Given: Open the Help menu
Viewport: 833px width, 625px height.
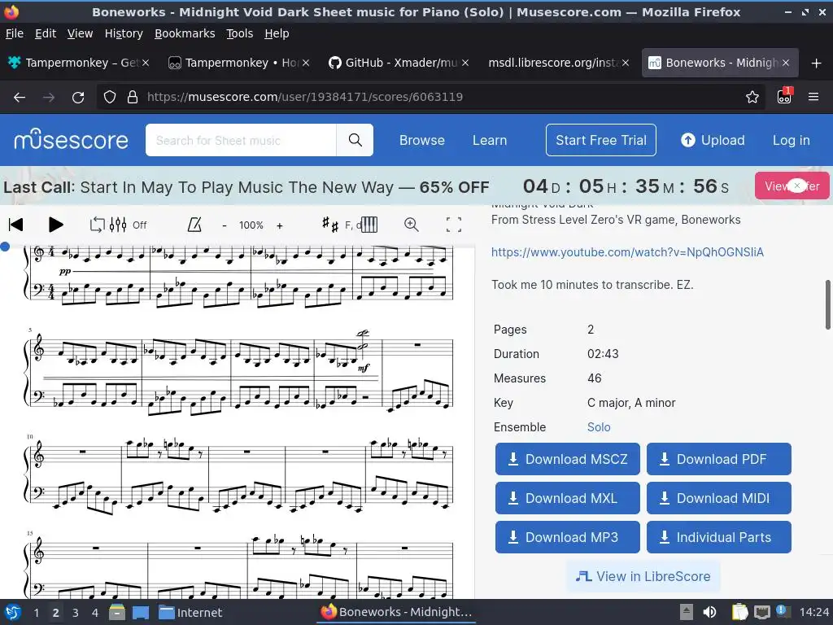Looking at the screenshot, I should (277, 33).
